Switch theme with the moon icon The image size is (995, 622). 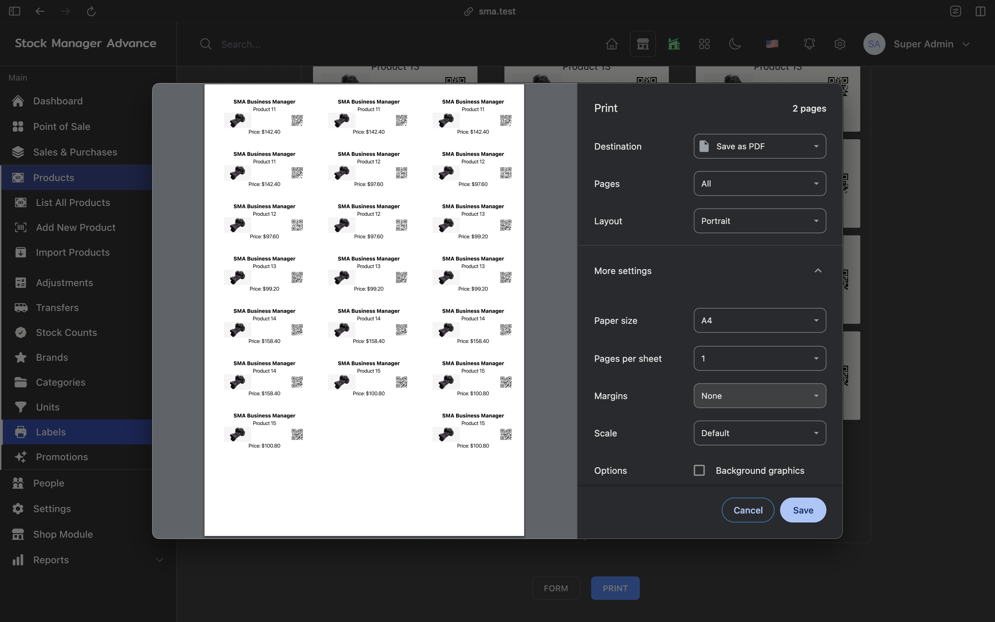point(735,44)
